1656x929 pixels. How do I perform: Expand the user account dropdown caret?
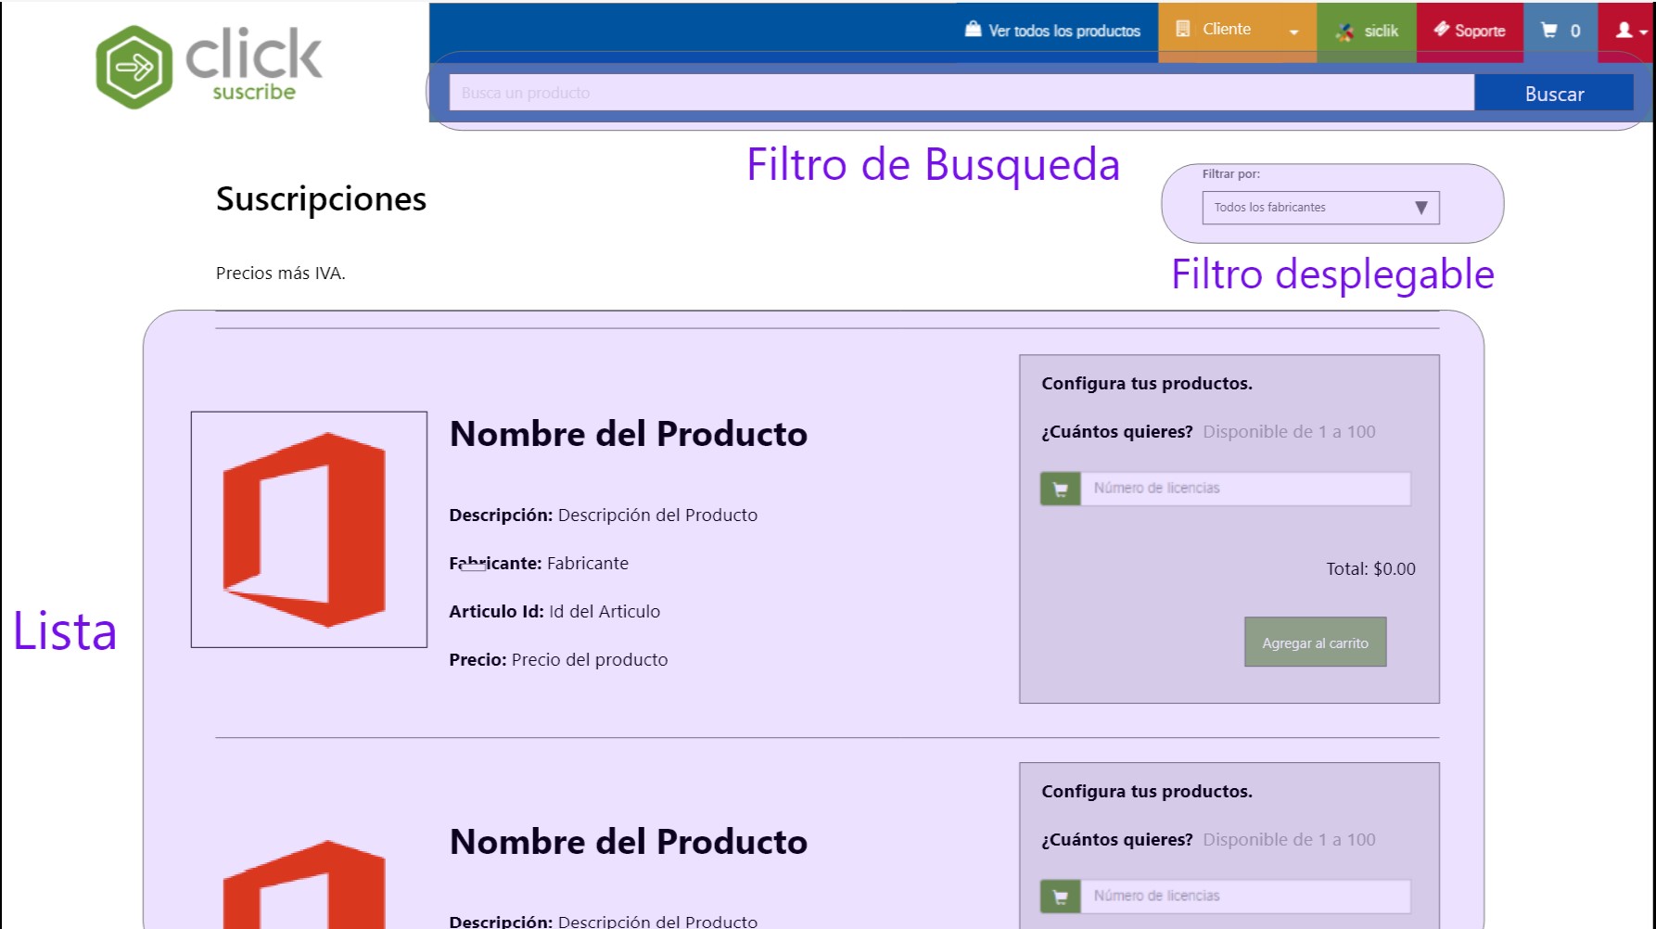coord(1644,32)
